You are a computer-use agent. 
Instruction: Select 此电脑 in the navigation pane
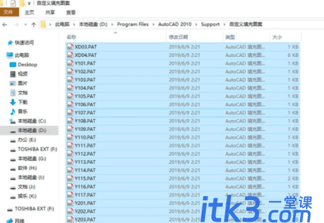[x=22, y=55]
